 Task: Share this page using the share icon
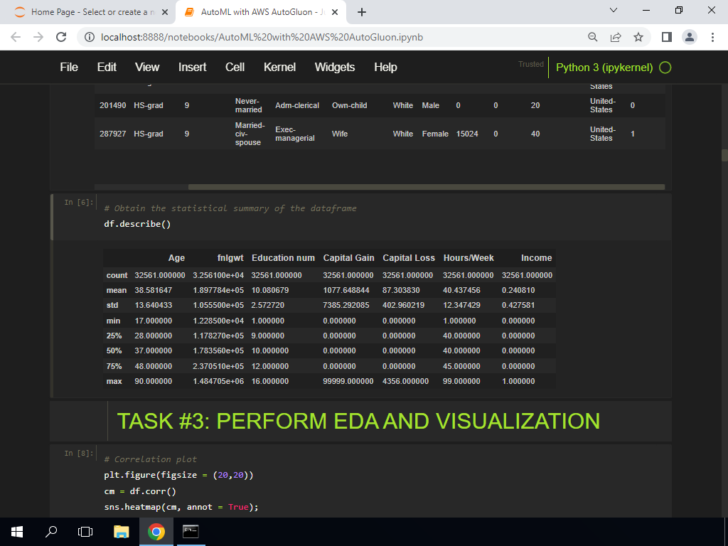click(x=616, y=37)
